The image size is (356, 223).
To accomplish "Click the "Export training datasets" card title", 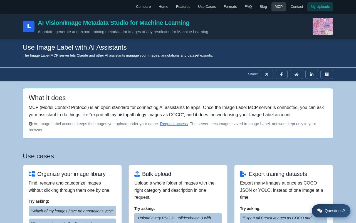I will pos(278,174).
